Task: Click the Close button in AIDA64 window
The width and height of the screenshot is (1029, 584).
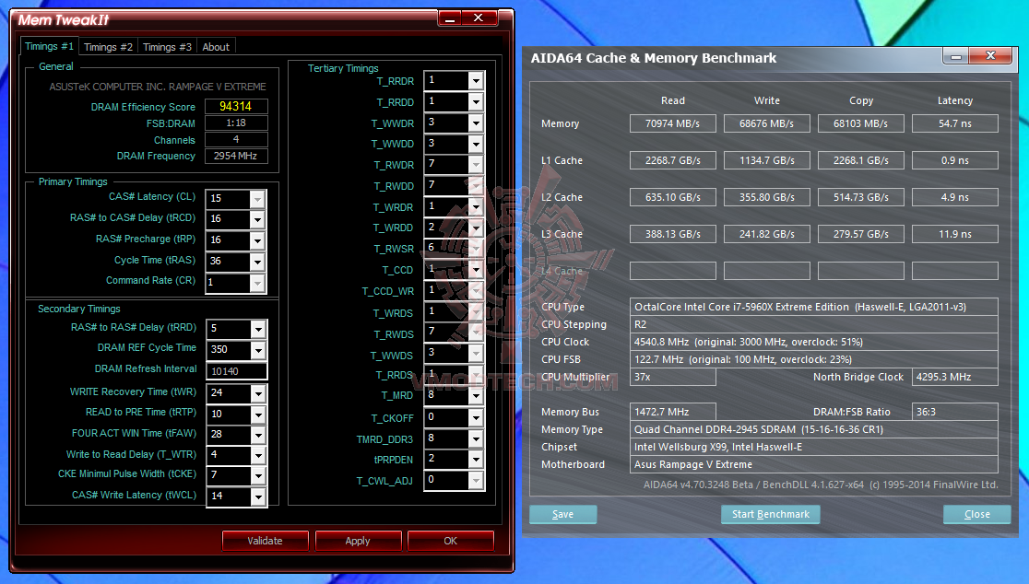Action: pos(976,515)
